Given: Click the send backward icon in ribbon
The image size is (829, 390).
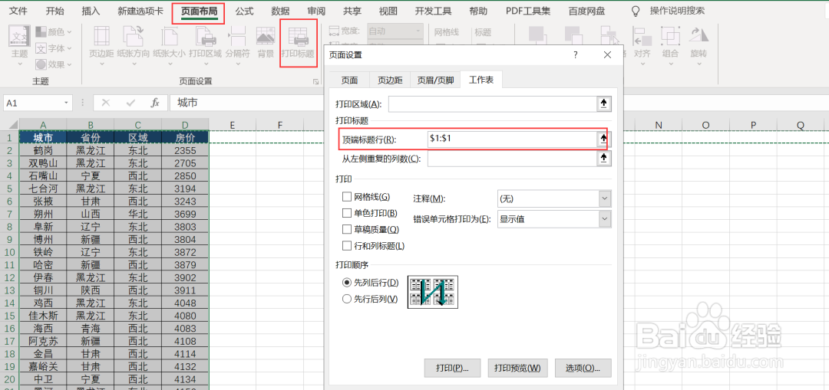Looking at the screenshot, I should point(573,35).
